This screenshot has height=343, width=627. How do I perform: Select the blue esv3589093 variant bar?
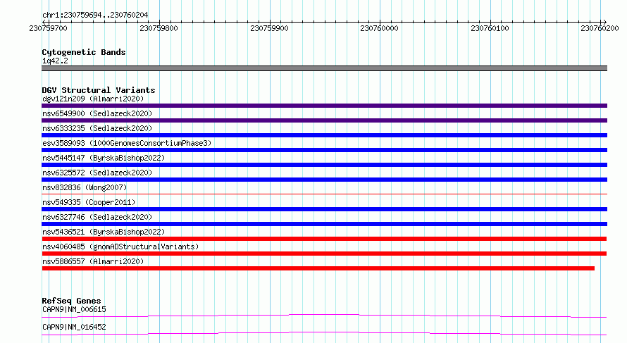[324, 150]
